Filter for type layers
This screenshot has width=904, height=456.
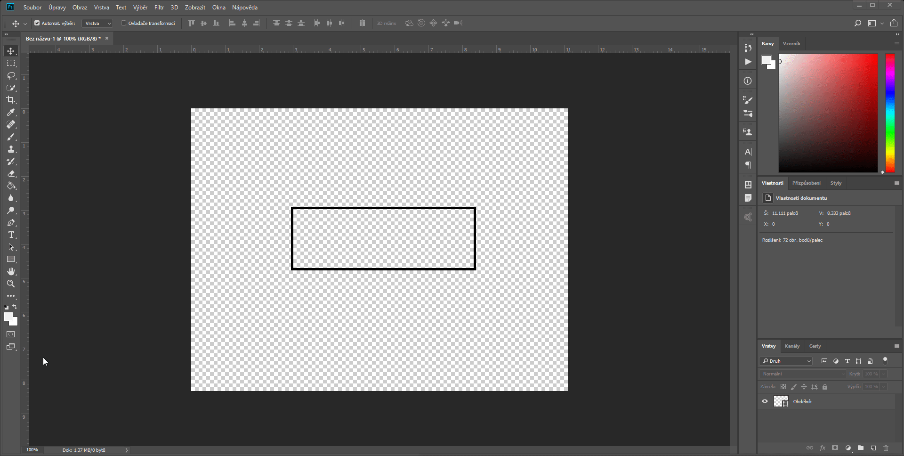point(847,361)
